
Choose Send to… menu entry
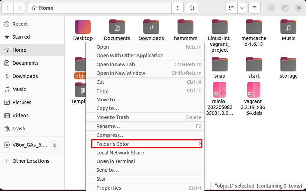[145, 170]
